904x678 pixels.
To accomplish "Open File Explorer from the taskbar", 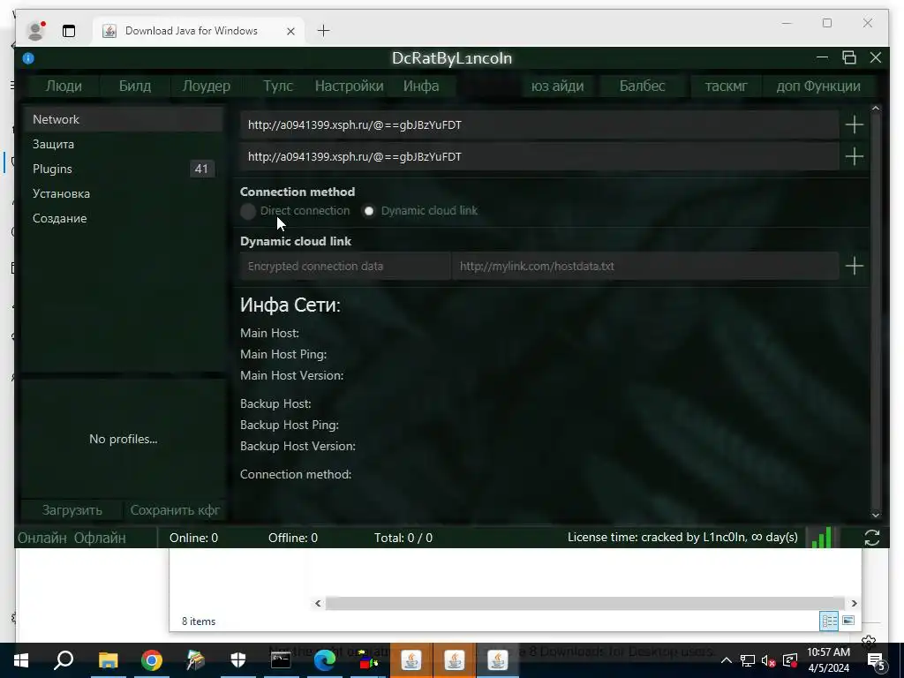I will pos(108,660).
